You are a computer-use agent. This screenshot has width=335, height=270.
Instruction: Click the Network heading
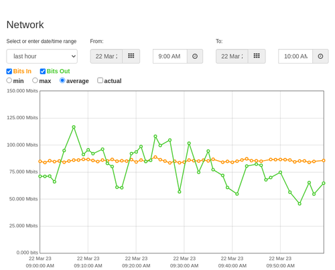pyautogui.click(x=25, y=25)
